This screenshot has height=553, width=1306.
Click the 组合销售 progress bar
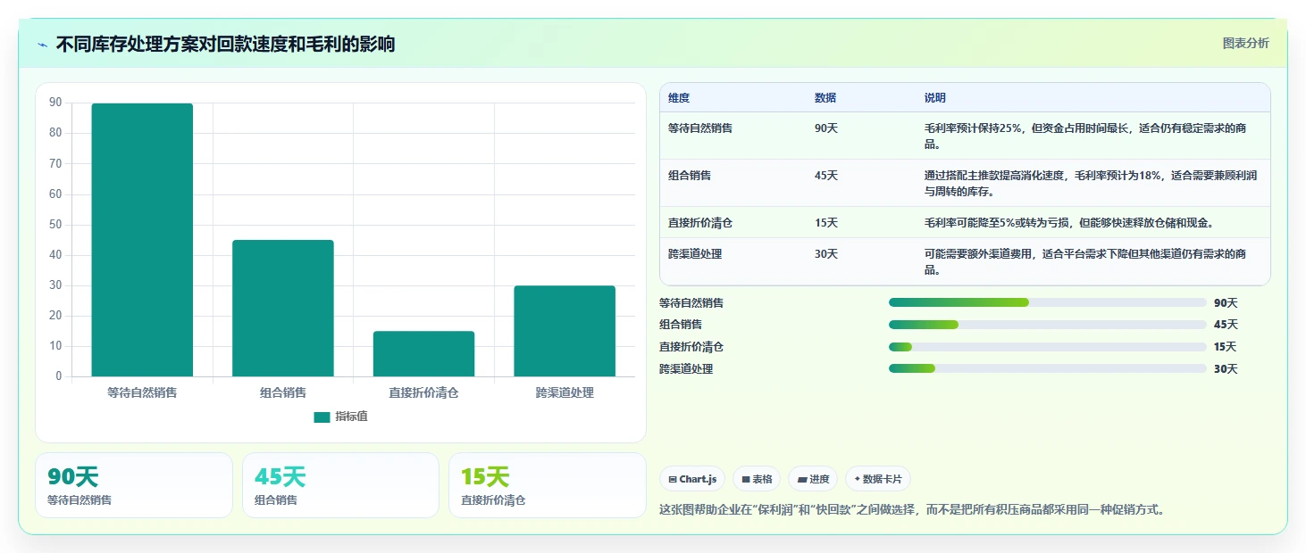point(1047,325)
